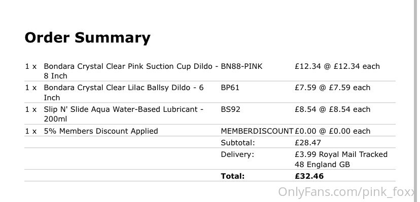The image size is (420, 202).
Task: Click the £7.59 price line
Action: (x=332, y=88)
